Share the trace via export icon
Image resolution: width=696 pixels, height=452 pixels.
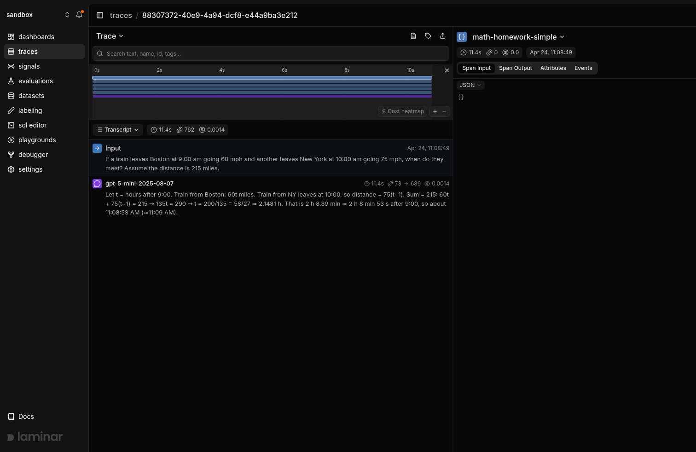(443, 36)
